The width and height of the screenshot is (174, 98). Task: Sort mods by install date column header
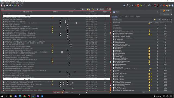92,12
